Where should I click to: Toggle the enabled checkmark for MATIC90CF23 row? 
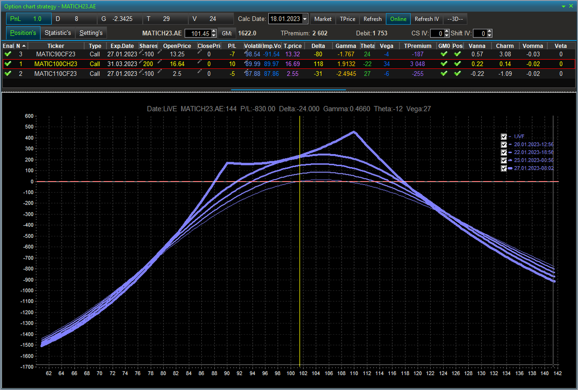(x=7, y=54)
